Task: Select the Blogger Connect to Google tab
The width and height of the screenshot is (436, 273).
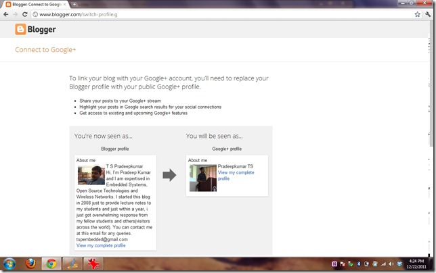Action: 36,5
